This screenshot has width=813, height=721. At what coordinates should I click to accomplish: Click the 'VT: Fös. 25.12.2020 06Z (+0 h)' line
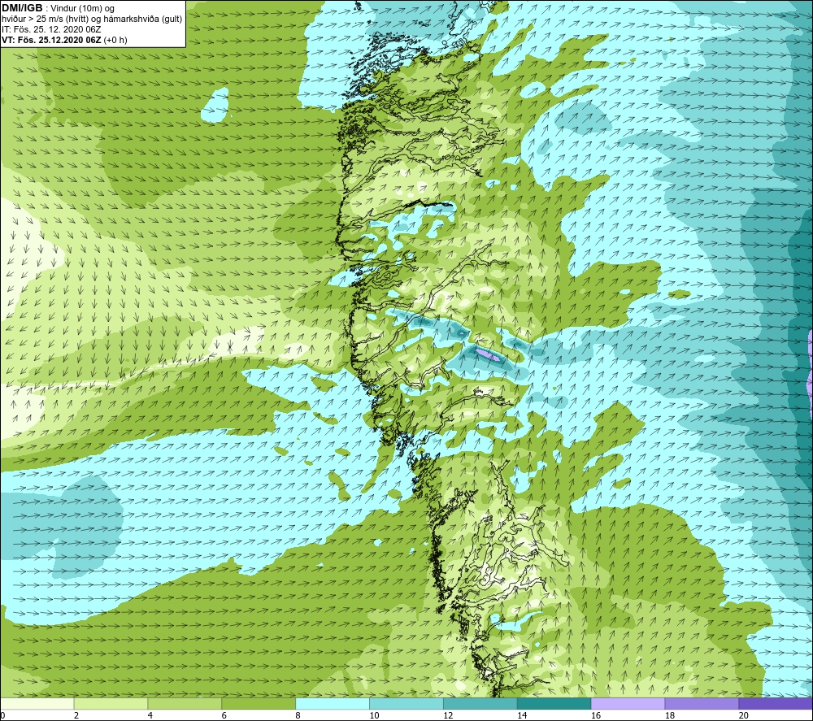tap(64, 40)
